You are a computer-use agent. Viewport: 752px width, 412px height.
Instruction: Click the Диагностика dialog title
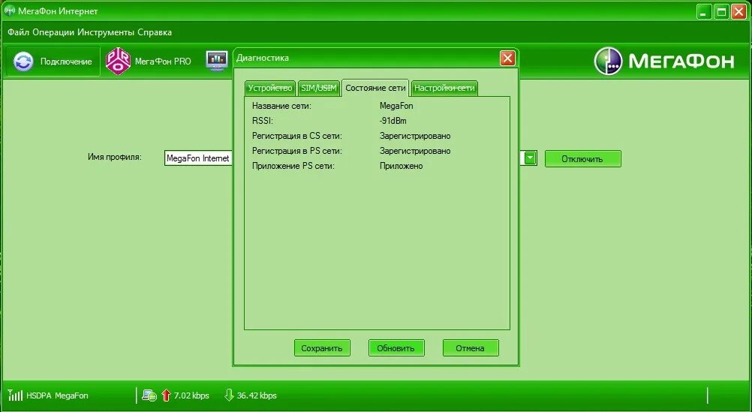(263, 58)
